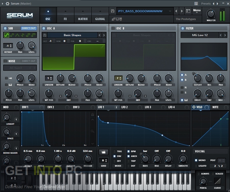
Task: Click The Prototypes author field
Action: 188,19
